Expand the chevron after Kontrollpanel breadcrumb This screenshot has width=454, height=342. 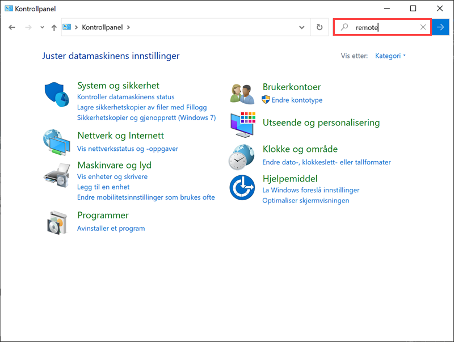(128, 27)
